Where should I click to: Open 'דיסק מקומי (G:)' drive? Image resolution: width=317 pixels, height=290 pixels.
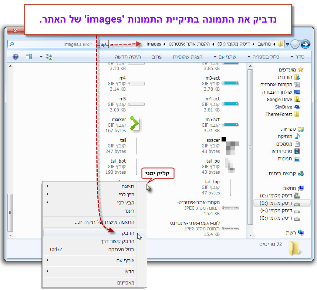(280, 218)
